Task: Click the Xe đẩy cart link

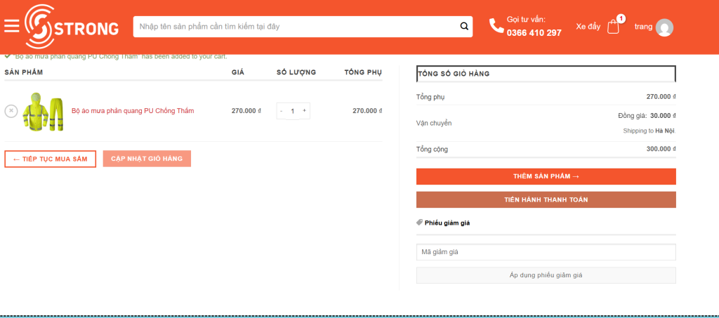Action: 588,27
